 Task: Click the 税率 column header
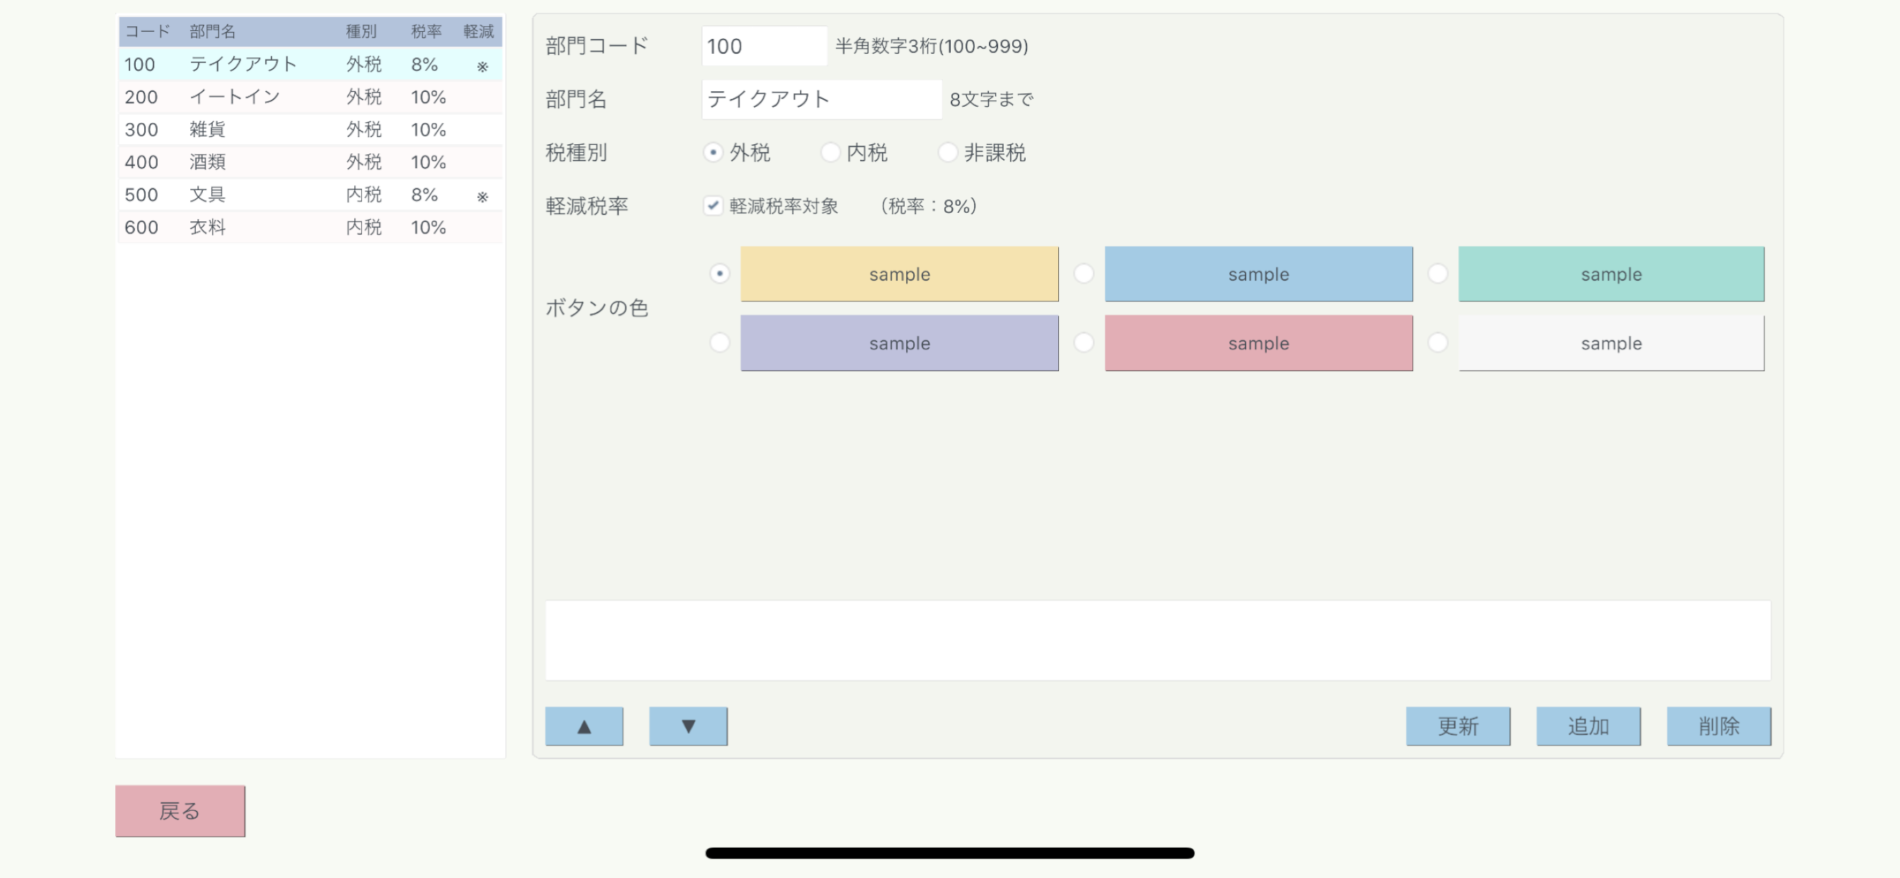click(x=426, y=31)
